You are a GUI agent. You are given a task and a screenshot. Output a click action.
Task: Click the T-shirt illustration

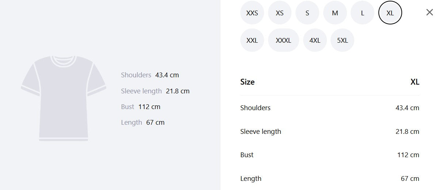[x=64, y=98]
